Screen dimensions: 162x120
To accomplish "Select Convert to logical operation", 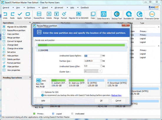I will tap(12, 41).
